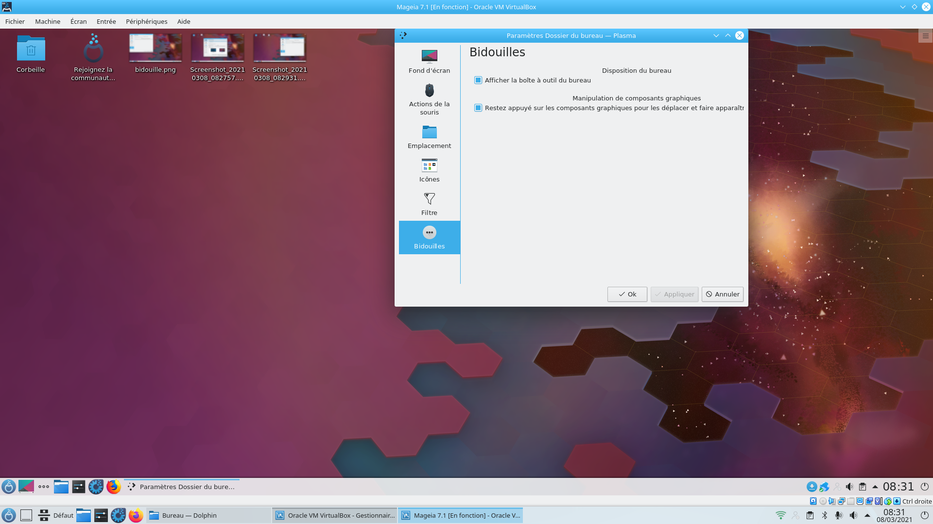Open the Entrée menu
The image size is (933, 524).
(x=106, y=21)
